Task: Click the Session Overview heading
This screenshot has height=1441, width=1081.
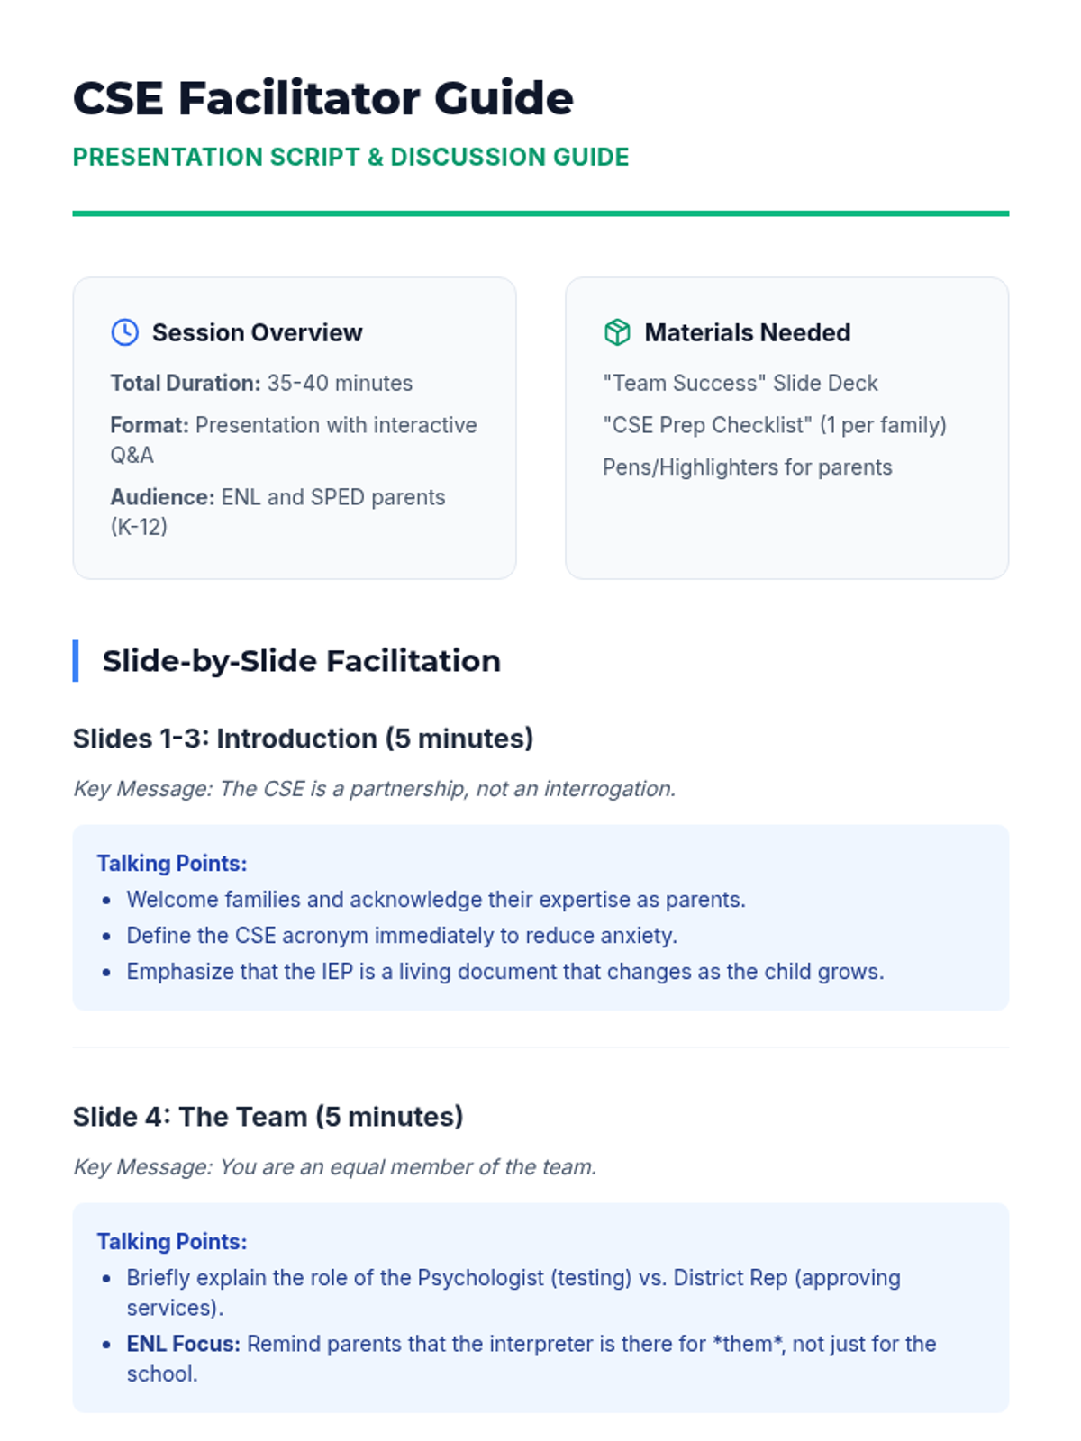Action: (257, 332)
